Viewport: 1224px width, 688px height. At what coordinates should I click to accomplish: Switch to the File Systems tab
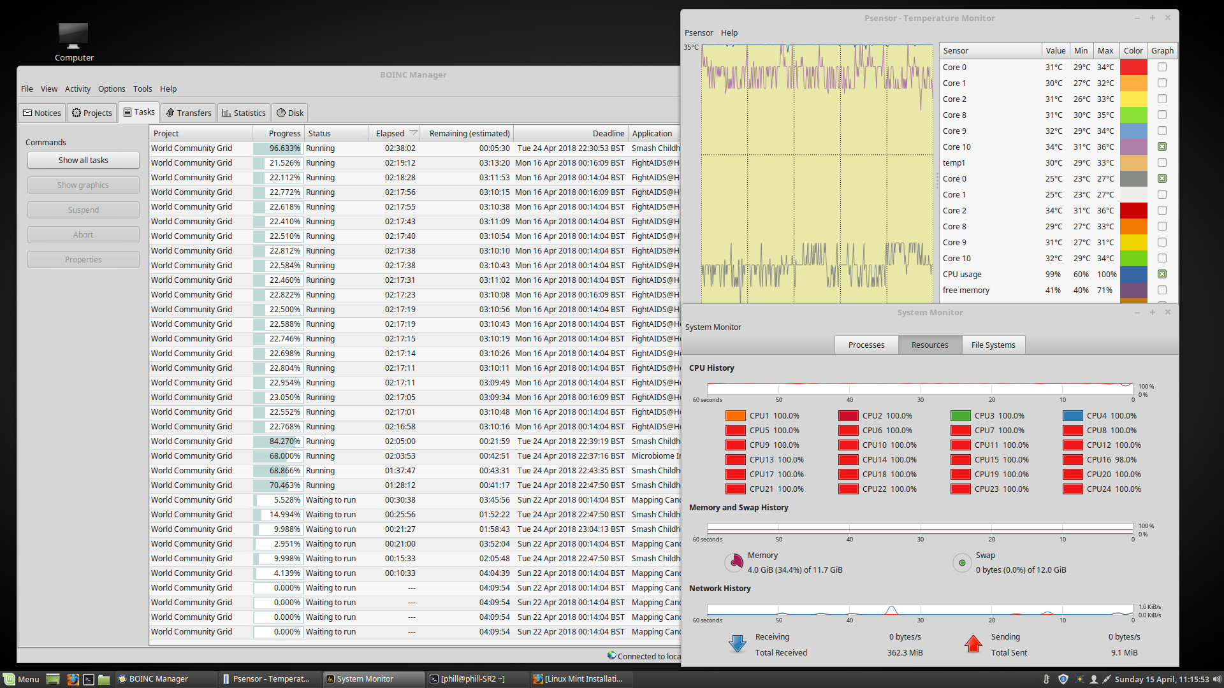[993, 345]
